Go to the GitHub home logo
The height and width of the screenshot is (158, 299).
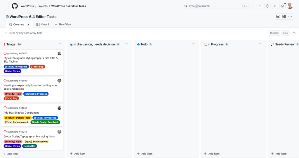coord(15,6)
